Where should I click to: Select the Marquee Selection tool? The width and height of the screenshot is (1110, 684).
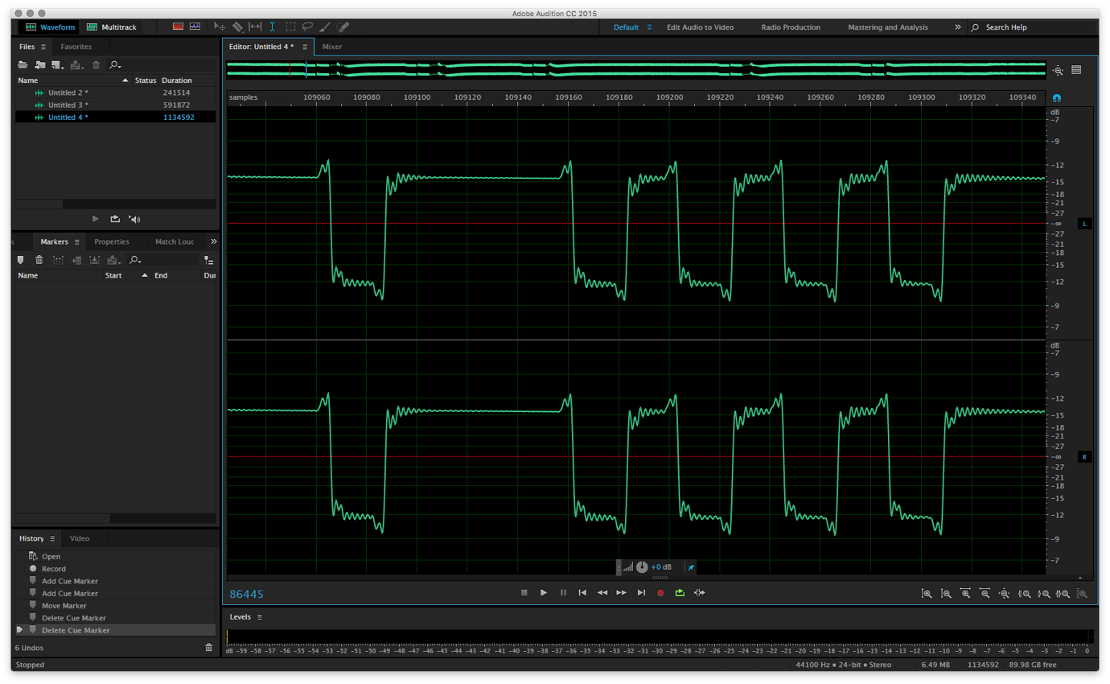click(290, 27)
